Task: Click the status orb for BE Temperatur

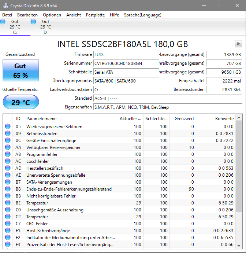Action: (8, 203)
